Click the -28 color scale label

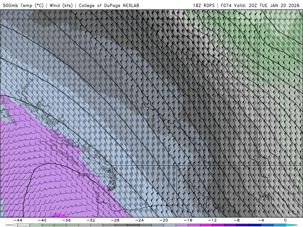tap(115, 220)
